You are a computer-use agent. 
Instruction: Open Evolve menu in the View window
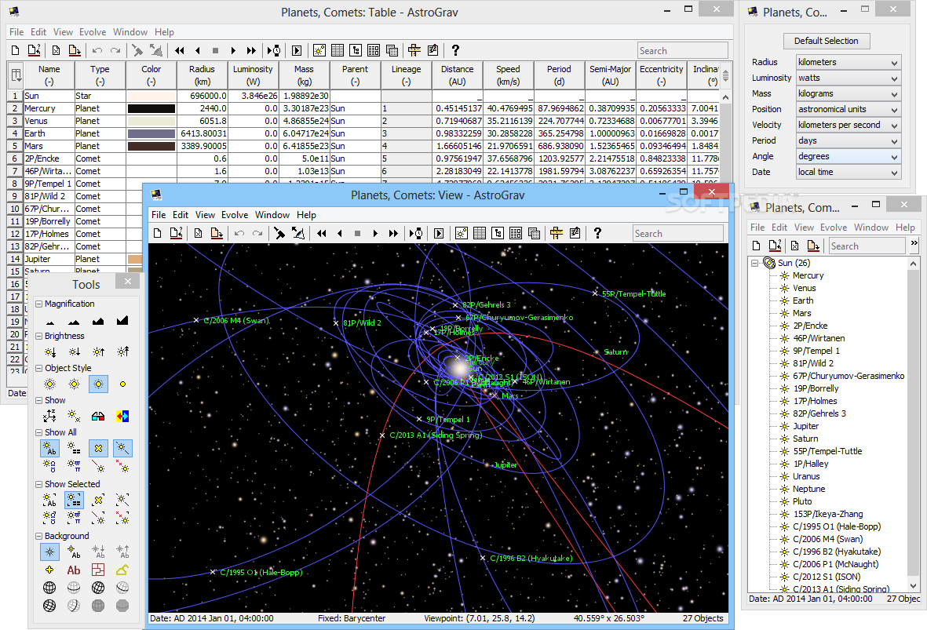pyautogui.click(x=235, y=215)
